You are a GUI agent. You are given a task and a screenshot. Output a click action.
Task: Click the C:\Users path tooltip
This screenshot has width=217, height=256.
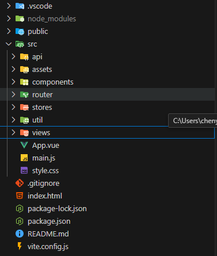(x=193, y=121)
